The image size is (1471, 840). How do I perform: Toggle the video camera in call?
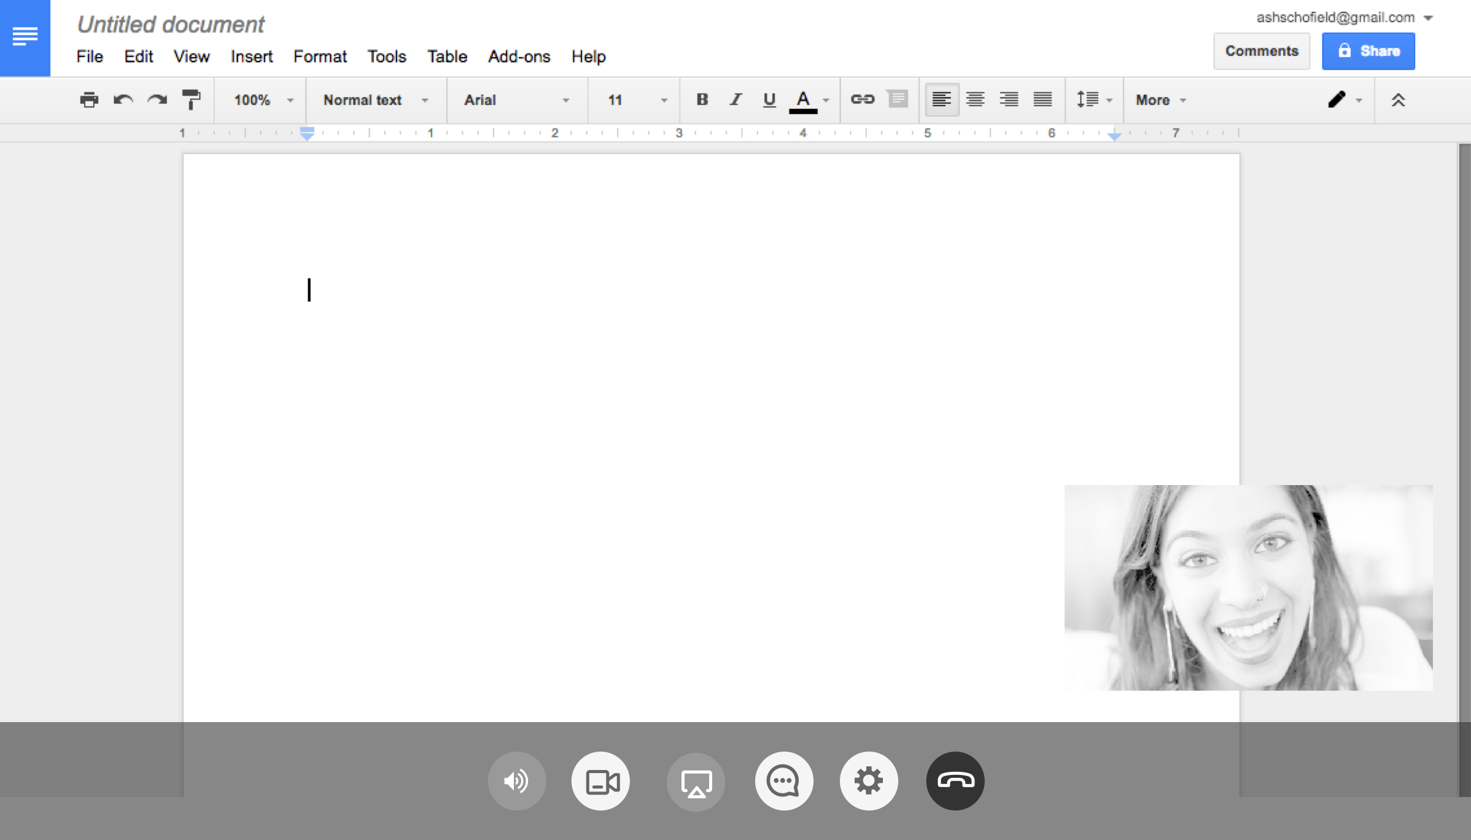[x=601, y=781]
